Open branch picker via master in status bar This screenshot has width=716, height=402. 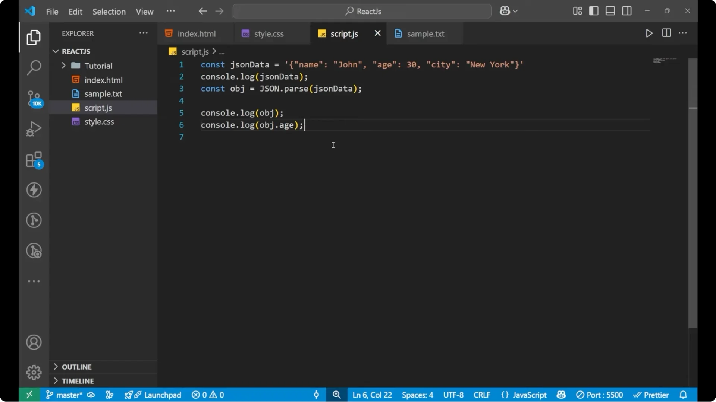click(68, 395)
